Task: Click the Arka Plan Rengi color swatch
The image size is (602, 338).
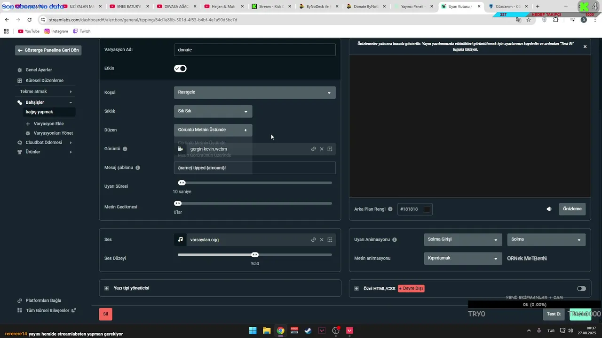Action: coord(427,209)
